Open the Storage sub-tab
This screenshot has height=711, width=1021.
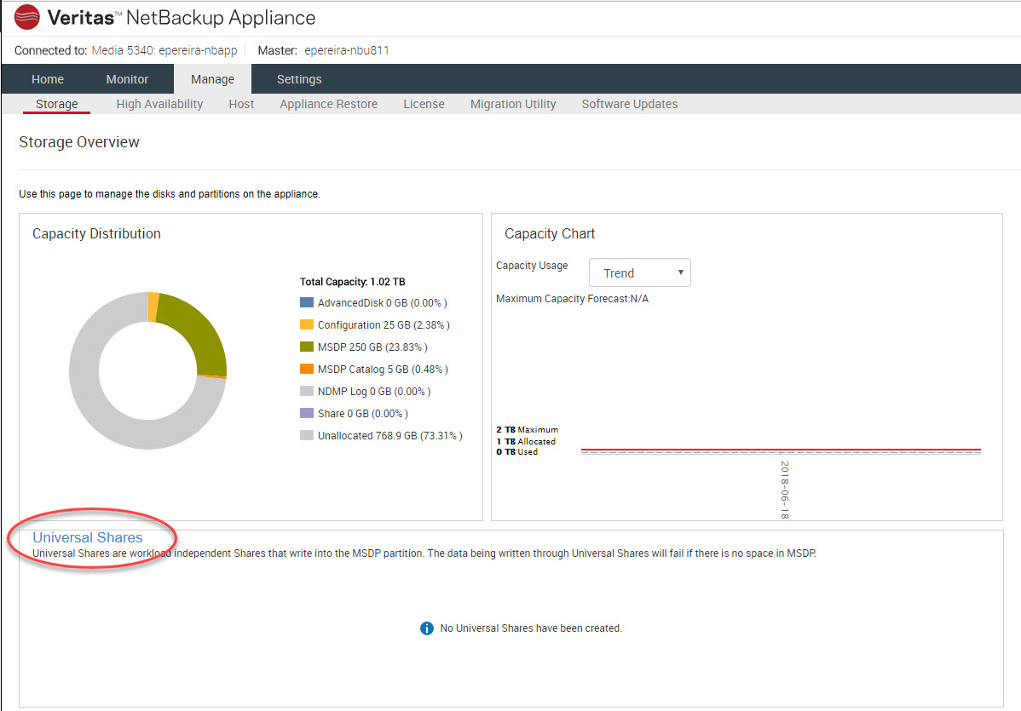(x=56, y=104)
